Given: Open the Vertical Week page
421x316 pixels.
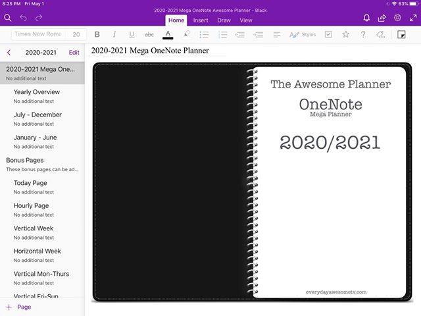Looking at the screenshot, I should point(42,232).
